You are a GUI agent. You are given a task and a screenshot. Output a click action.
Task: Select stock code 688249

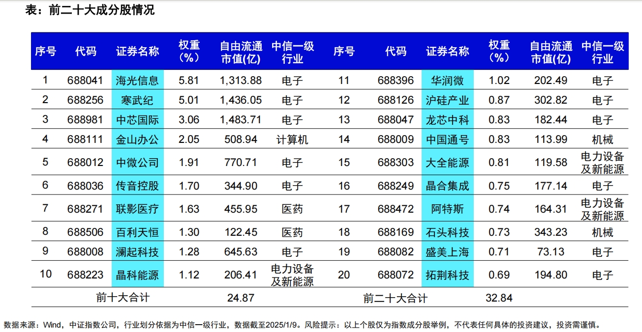pos(396,186)
